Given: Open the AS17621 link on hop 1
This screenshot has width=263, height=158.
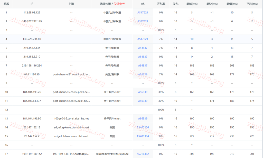Looking at the screenshot, I should pos(143,12).
